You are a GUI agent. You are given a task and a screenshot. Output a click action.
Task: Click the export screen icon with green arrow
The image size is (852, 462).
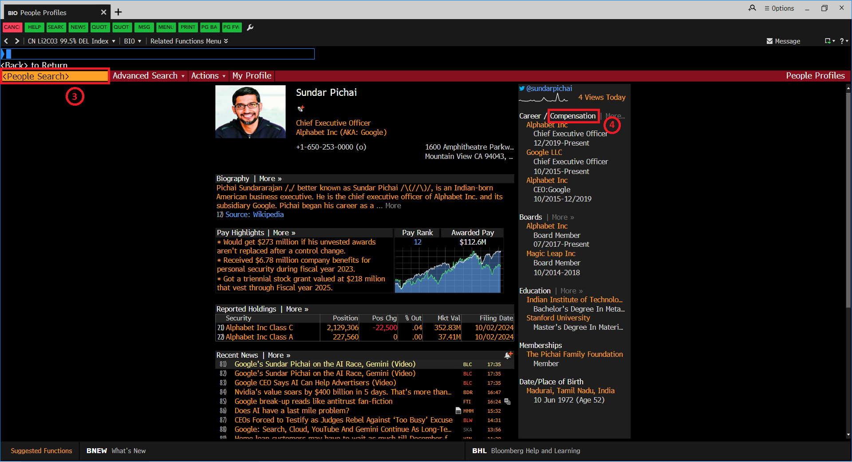tap(828, 41)
